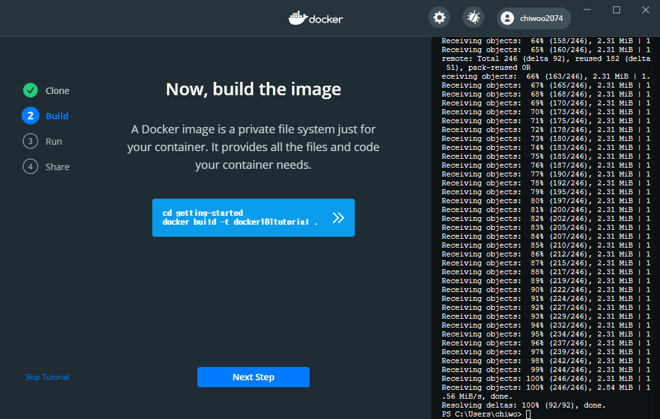Viewport: 660px width, 419px height.
Task: Click 'Resolving deltas: 100% (92/92), done.' line
Action: (x=523, y=405)
